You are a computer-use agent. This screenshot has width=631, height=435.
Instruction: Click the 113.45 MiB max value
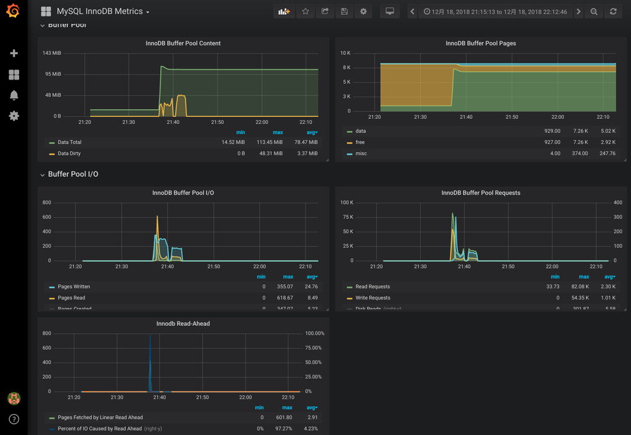pos(270,142)
